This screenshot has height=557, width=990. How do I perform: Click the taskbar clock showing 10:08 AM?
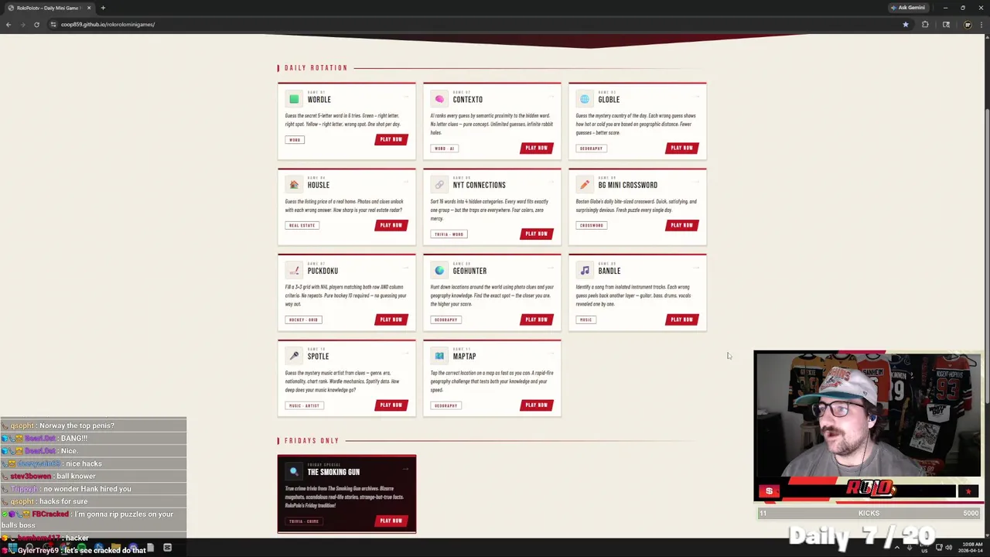click(972, 548)
